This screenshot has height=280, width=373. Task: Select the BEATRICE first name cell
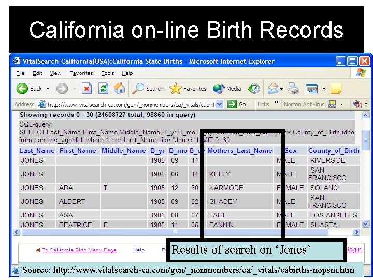point(78,225)
